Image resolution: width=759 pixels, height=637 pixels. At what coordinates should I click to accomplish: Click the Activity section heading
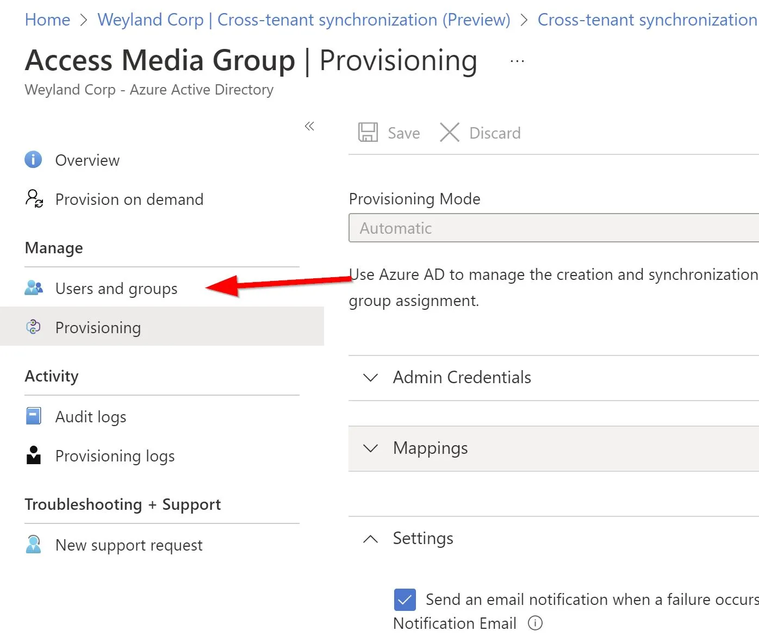[x=52, y=376]
